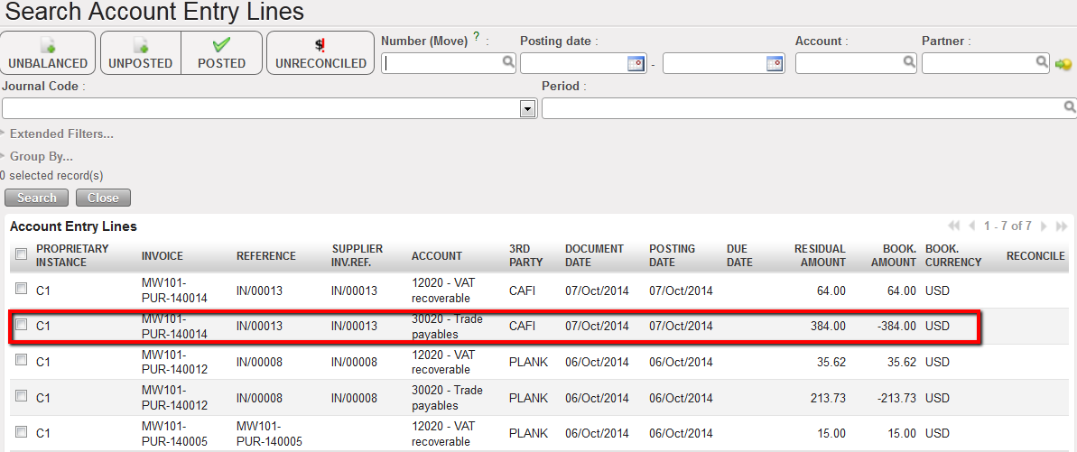Expand the Group By section
Screen dimensions: 1077x452
click(41, 156)
